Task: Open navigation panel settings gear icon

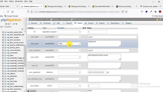Action: pyautogui.click(x=14, y=24)
